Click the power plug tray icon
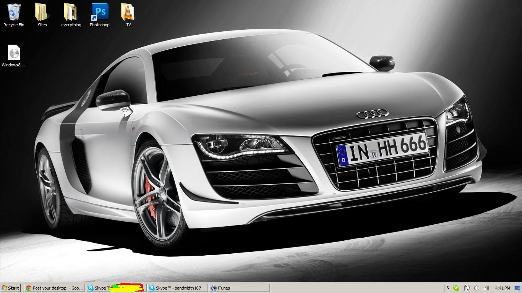The height and width of the screenshot is (293, 522). 467,288
